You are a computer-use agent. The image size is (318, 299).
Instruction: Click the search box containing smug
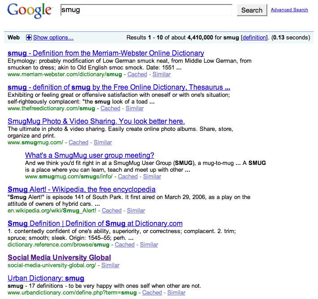point(146,10)
